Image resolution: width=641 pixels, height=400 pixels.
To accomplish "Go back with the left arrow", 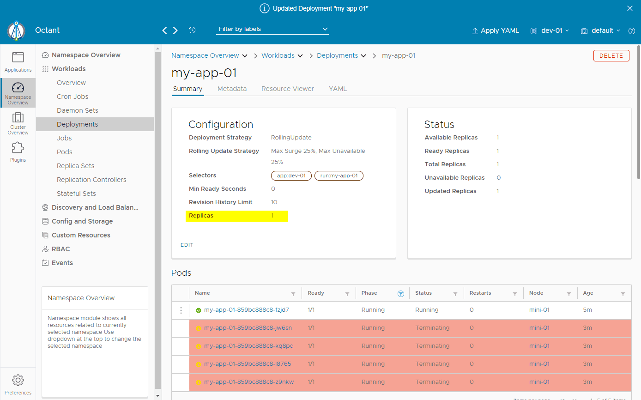I will click(x=165, y=30).
